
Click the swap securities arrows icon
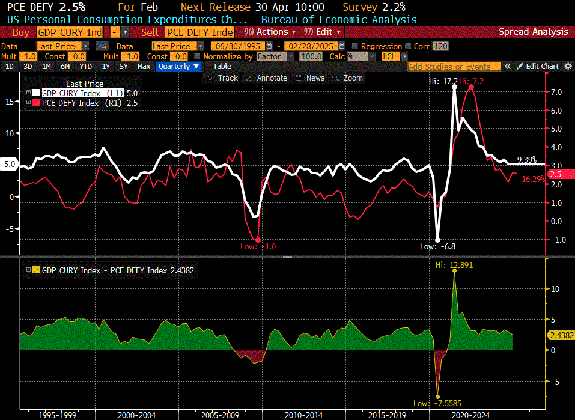(102, 46)
